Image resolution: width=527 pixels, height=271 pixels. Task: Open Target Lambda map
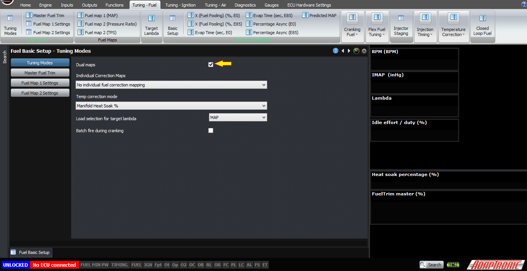(151, 25)
